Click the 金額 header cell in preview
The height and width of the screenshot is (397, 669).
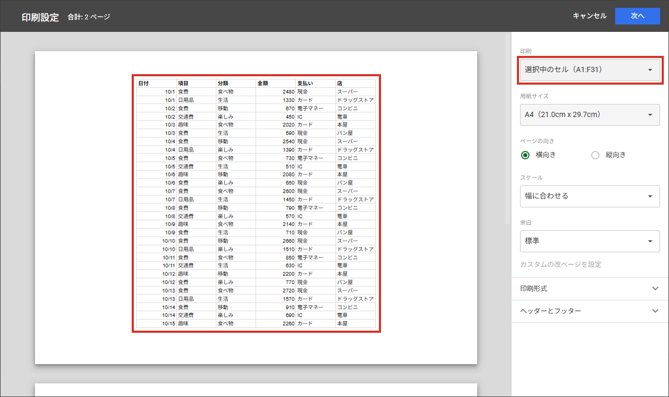click(275, 83)
